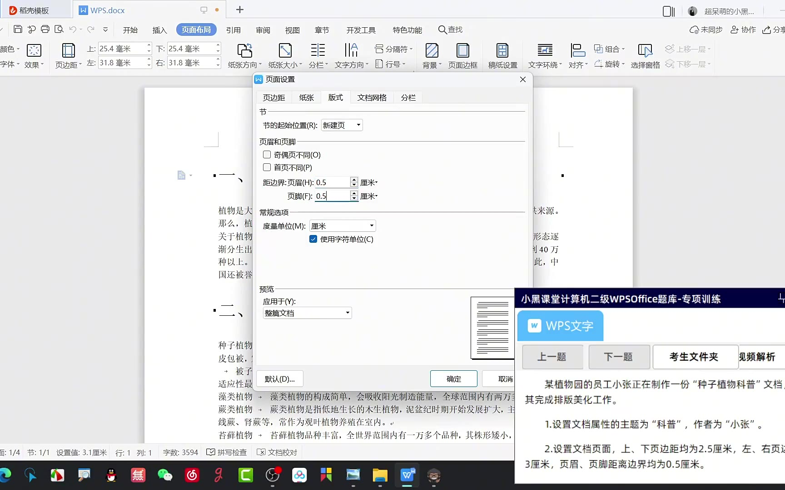Click the save icon in quick toolbar
This screenshot has height=490, width=785.
[18, 29]
